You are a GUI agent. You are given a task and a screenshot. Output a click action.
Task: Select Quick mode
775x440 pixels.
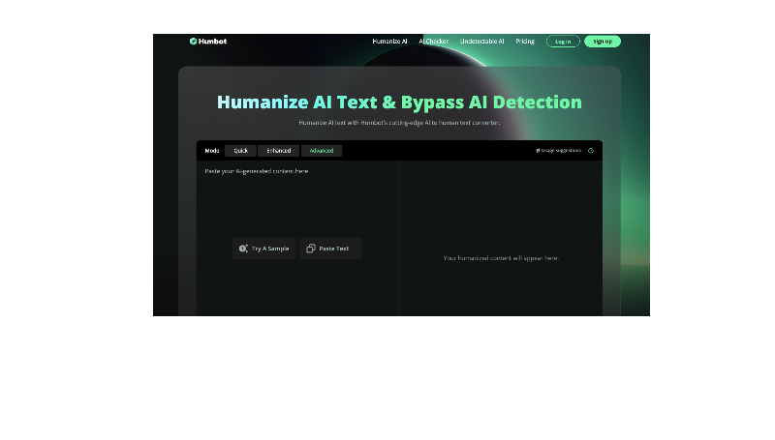[240, 151]
